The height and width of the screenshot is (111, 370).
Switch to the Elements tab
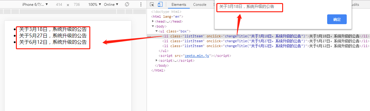click(x=179, y=5)
